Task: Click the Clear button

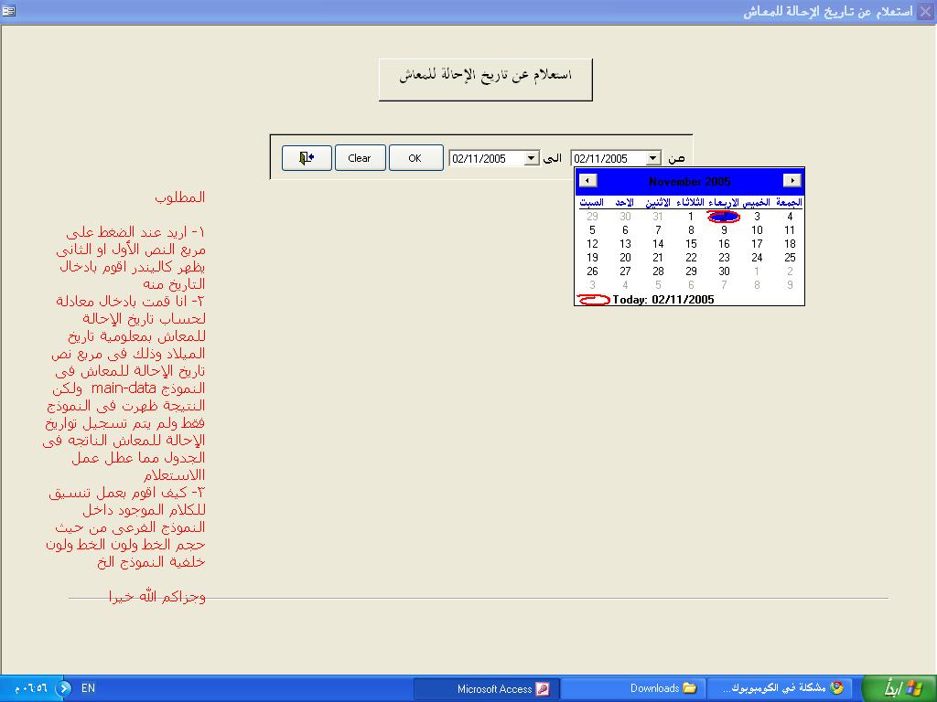Action: coord(360,158)
